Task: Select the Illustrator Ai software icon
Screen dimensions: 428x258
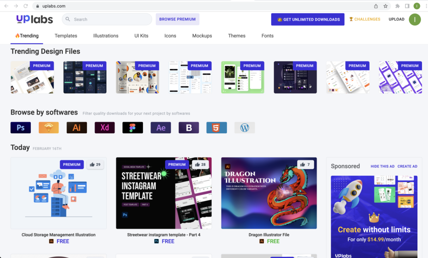Action: coord(77,128)
